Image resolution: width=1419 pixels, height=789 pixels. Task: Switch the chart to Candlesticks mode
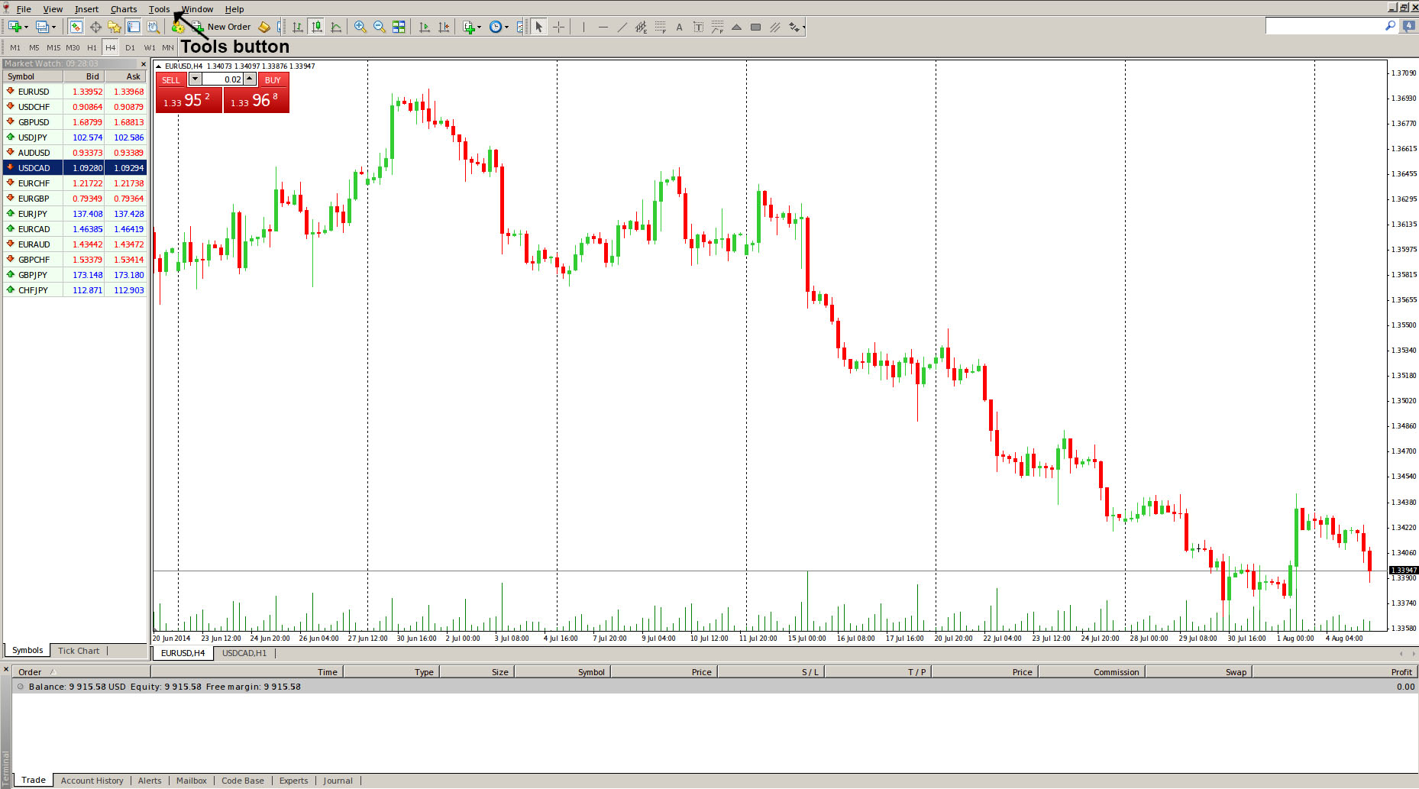317,27
